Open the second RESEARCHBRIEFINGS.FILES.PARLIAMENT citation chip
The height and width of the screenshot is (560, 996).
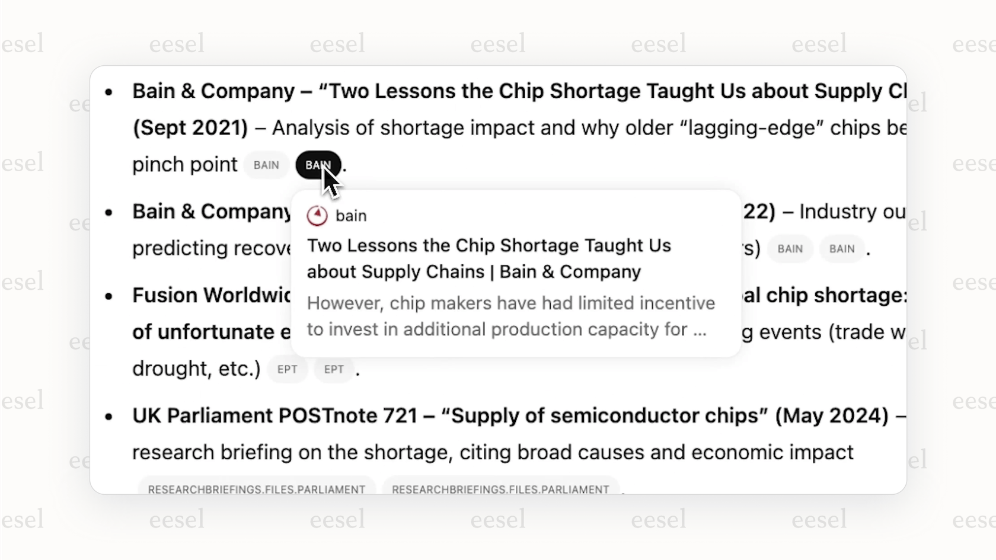500,489
